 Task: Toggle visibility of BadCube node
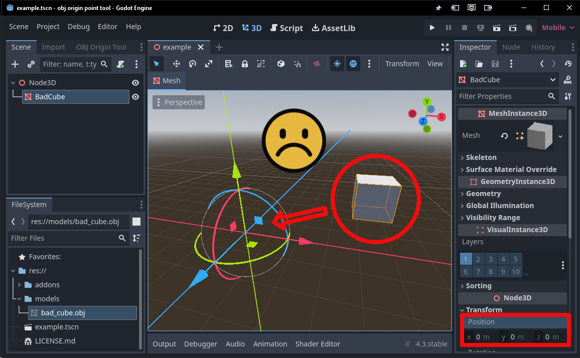(x=135, y=97)
